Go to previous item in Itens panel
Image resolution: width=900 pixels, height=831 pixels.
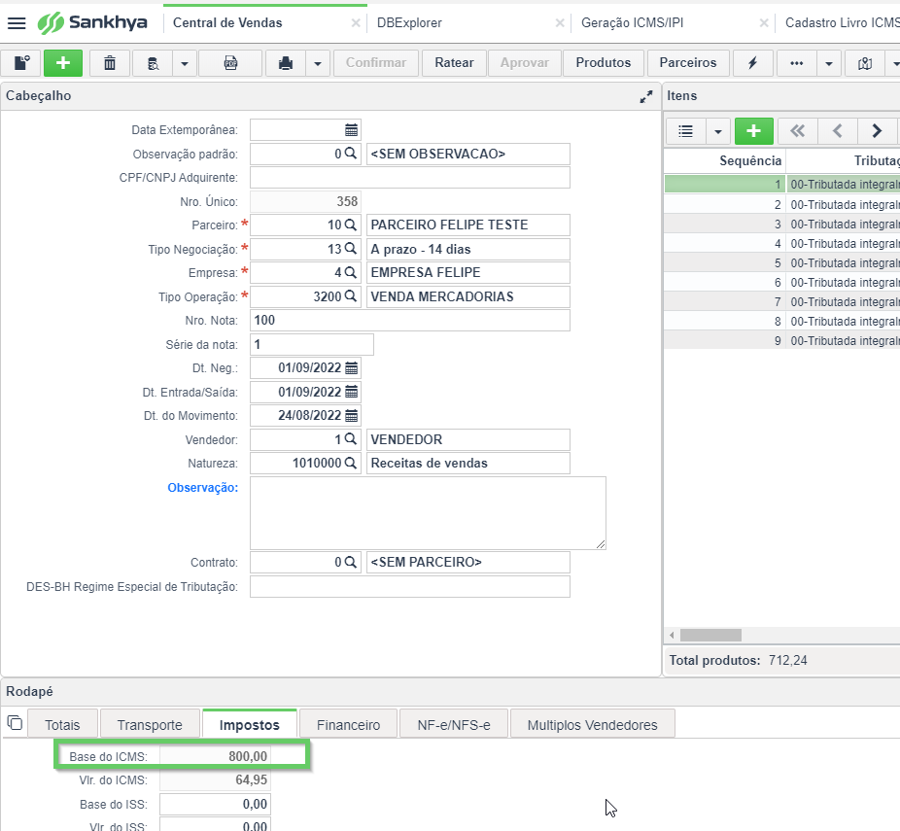[838, 131]
